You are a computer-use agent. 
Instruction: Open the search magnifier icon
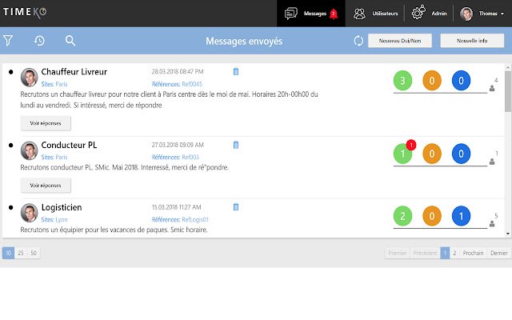[x=70, y=41]
